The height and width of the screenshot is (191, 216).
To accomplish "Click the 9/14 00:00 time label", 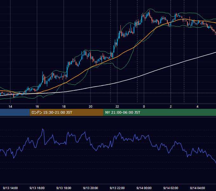I will click(x=144, y=188).
